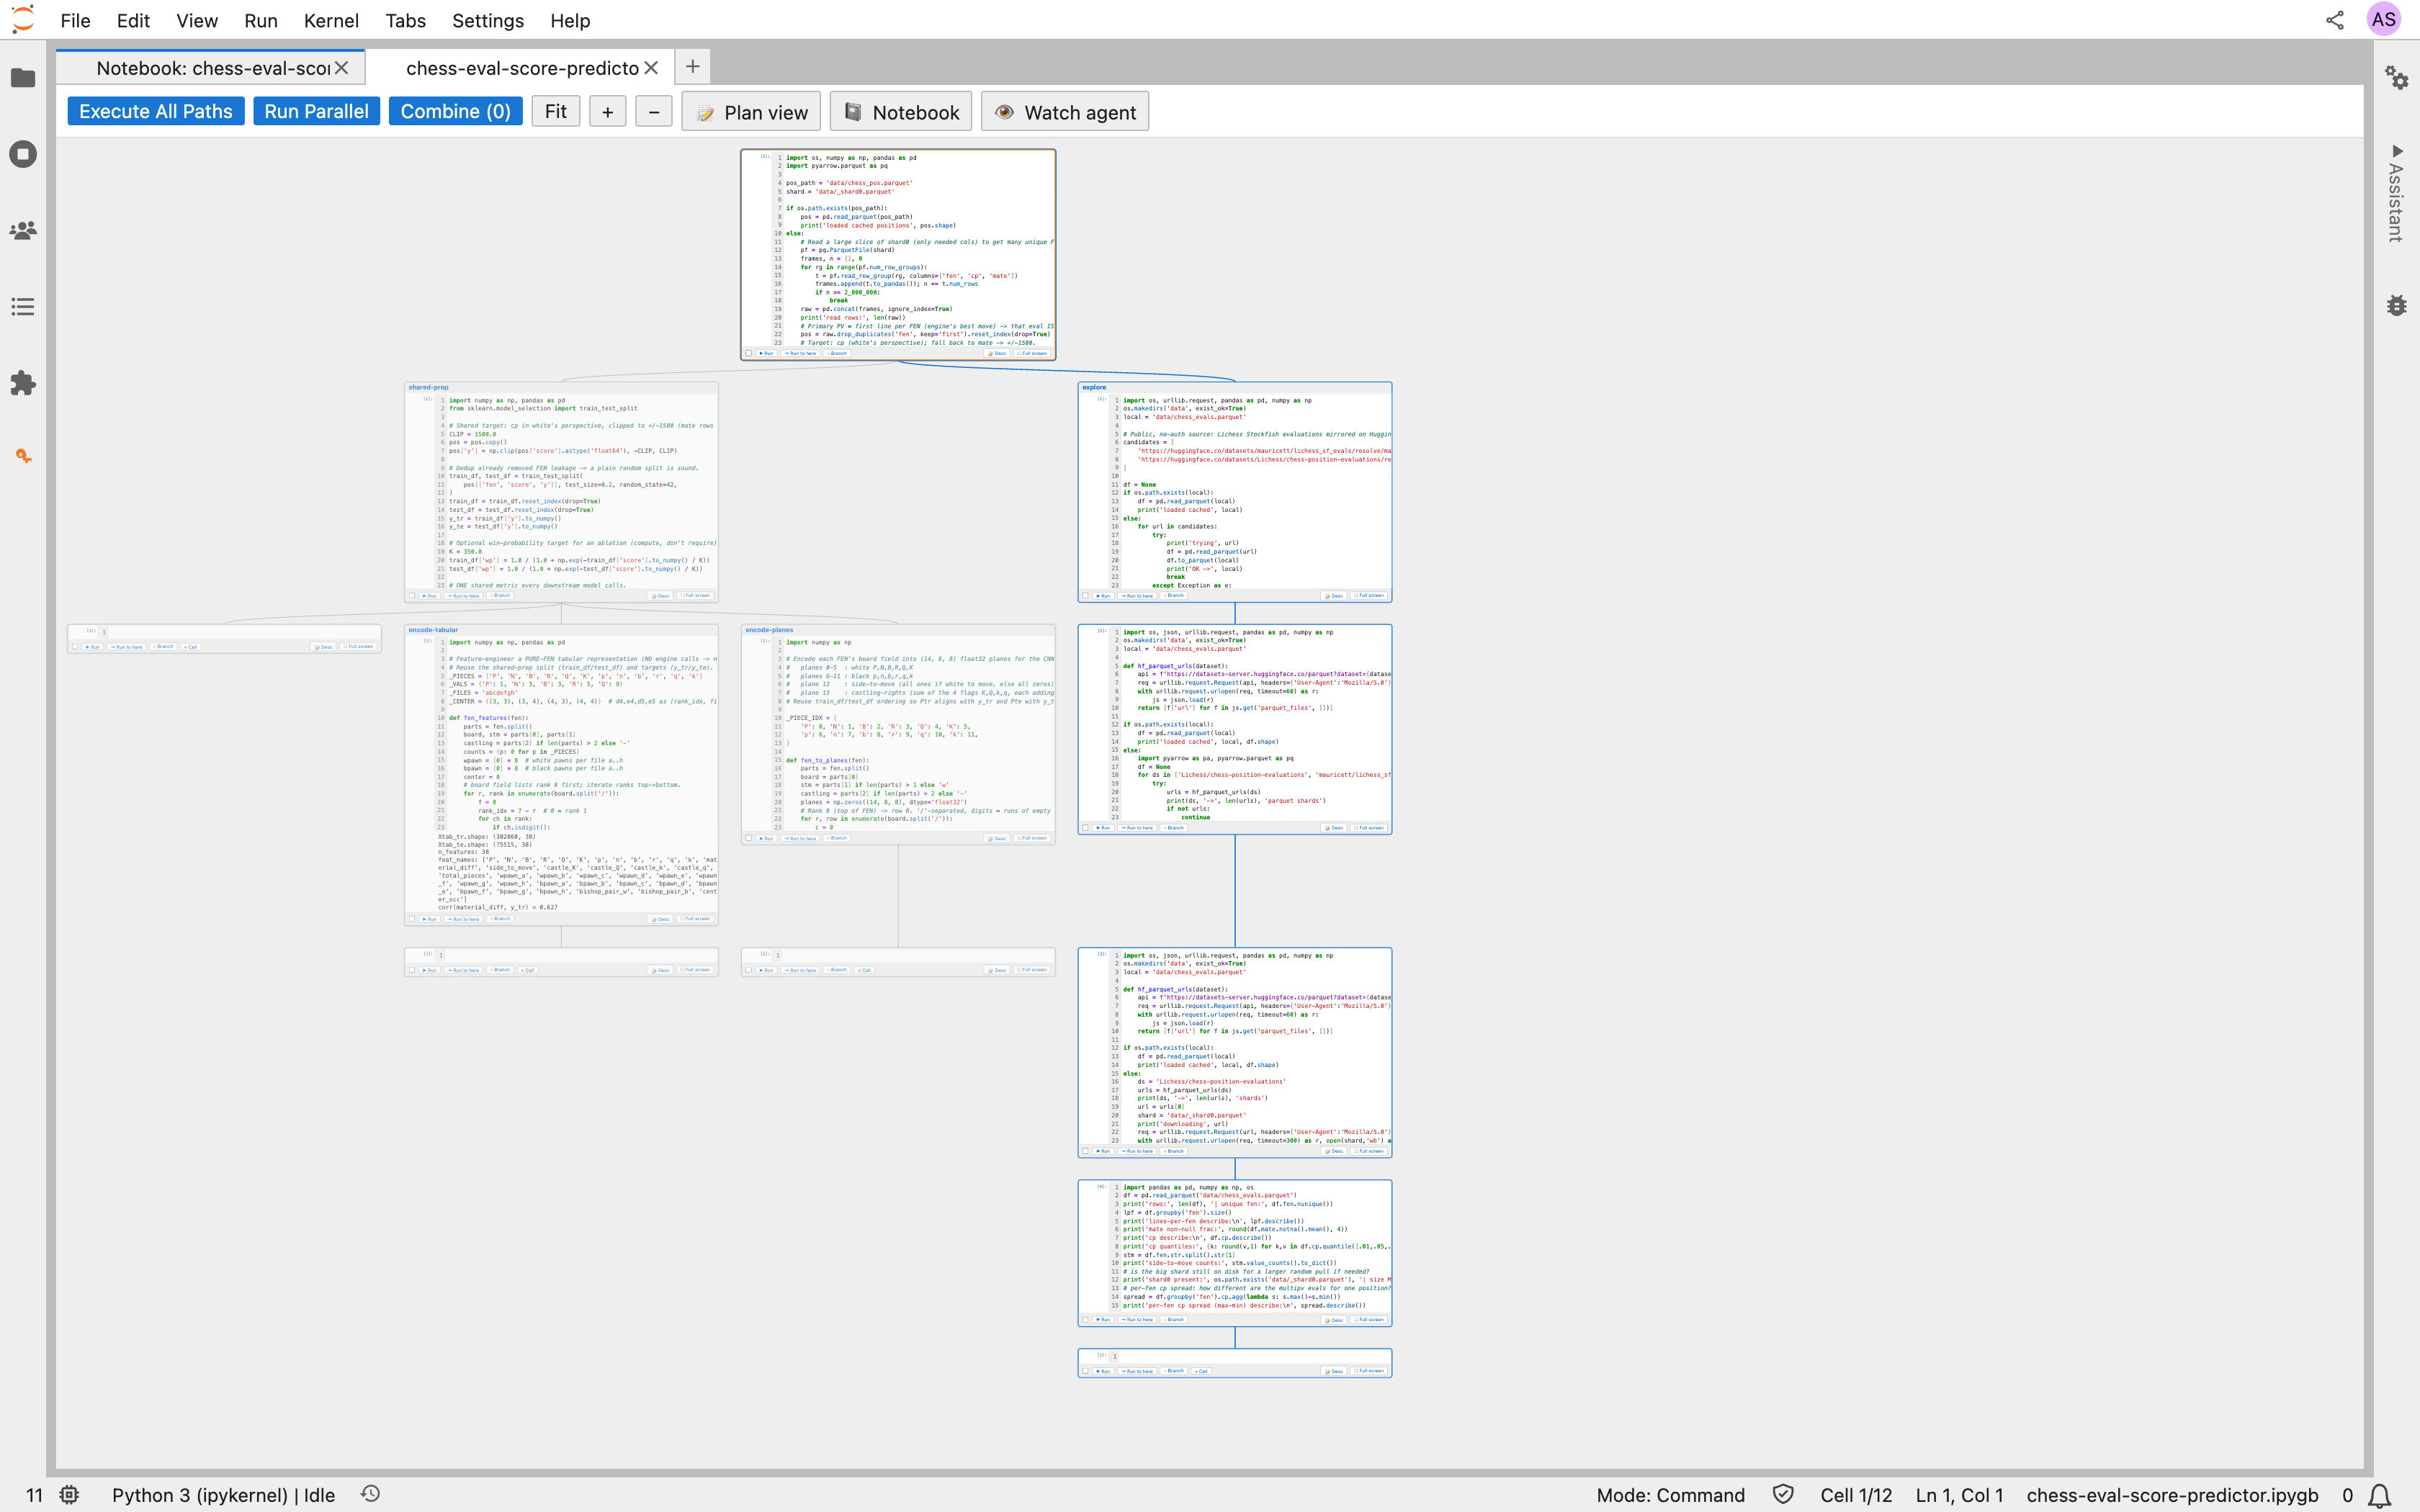Open Branch dropdown on explore cell
Image resolution: width=2420 pixels, height=1512 pixels.
[x=1174, y=595]
